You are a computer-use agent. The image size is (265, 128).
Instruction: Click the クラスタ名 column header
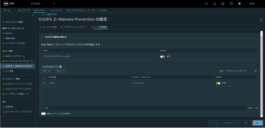[53, 77]
